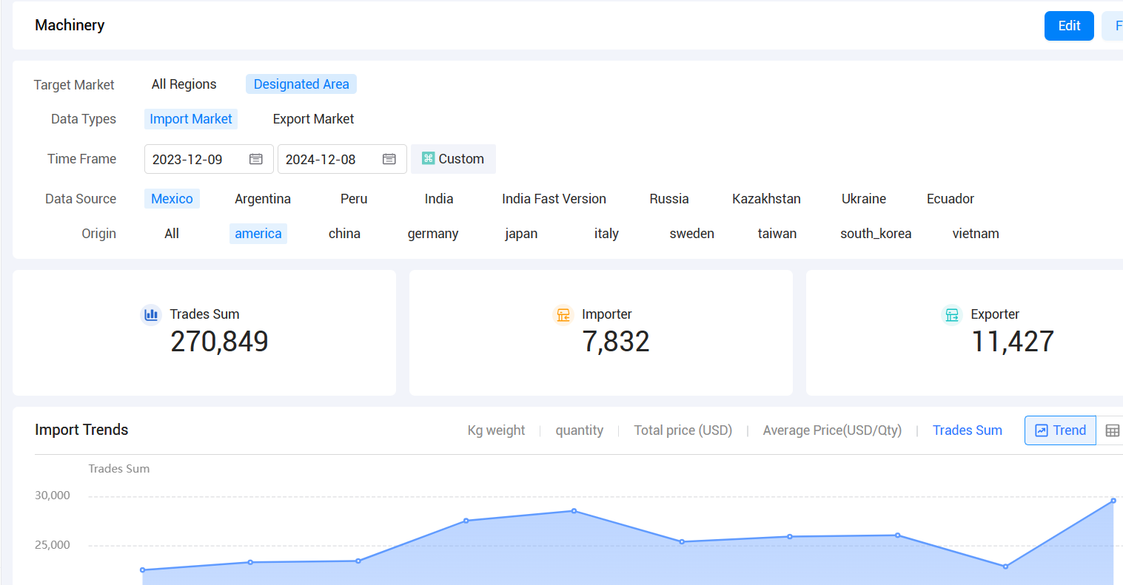The width and height of the screenshot is (1123, 585).
Task: Open the 2023-12-09 start date picker
Action: point(209,159)
